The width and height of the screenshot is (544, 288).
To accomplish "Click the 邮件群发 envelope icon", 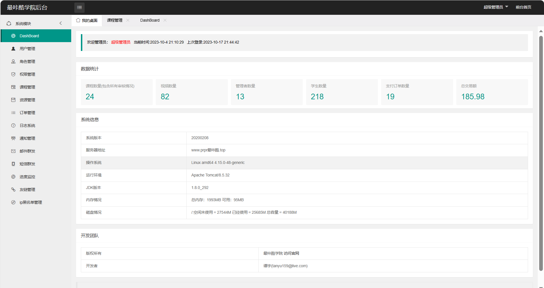I will [13, 151].
